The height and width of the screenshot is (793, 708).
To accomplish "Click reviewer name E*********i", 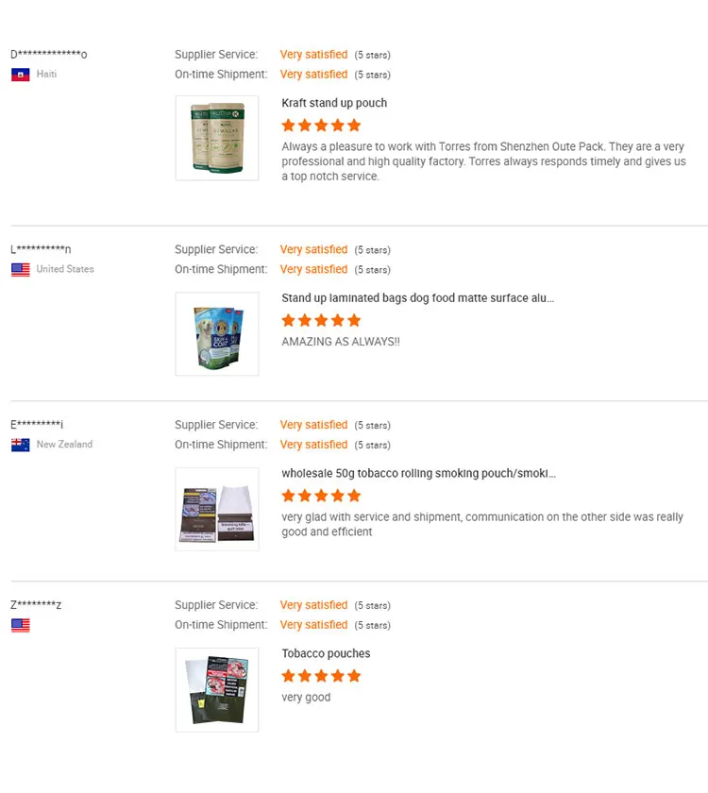I will click(x=38, y=425).
